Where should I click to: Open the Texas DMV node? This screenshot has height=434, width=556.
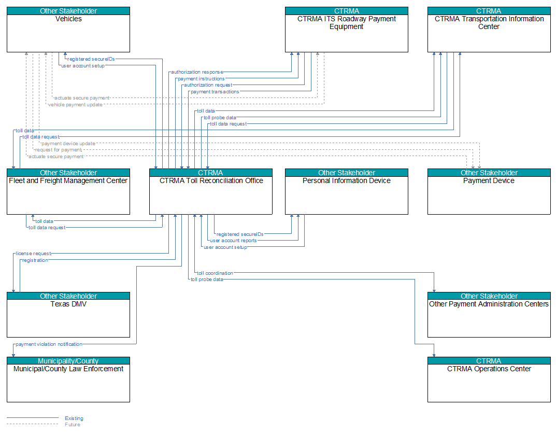coord(68,315)
